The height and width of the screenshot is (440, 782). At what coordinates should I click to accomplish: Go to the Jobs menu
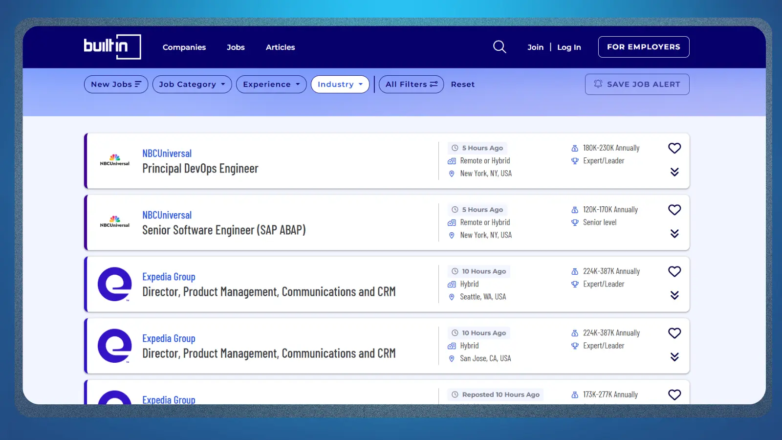(x=236, y=47)
